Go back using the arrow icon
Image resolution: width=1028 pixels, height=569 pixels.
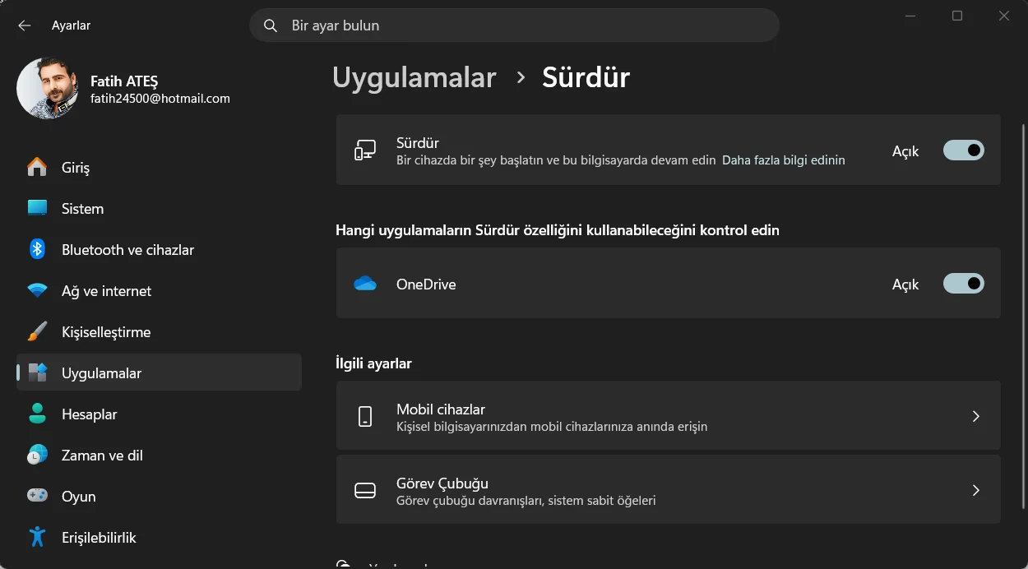24,25
